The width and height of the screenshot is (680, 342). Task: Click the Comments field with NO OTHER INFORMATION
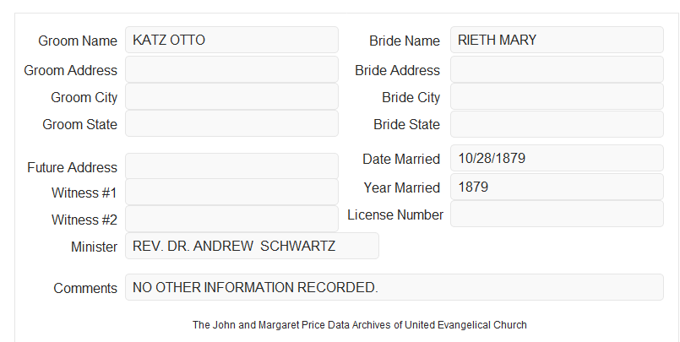tap(394, 287)
